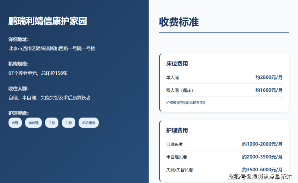
Task: Click the price 约1600元/月
Action: pyautogui.click(x=269, y=90)
